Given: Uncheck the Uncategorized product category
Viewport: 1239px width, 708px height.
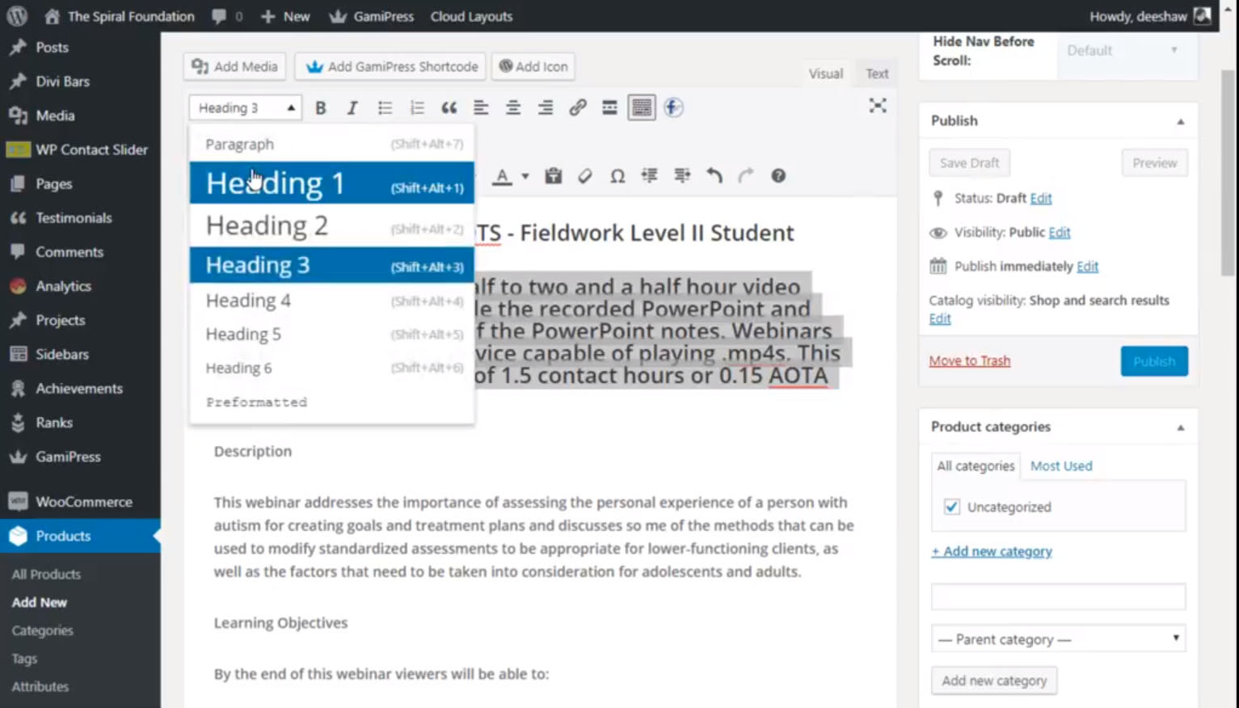Looking at the screenshot, I should pos(951,507).
